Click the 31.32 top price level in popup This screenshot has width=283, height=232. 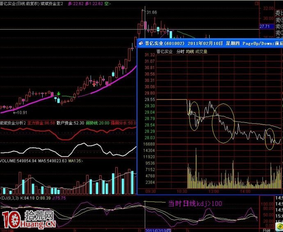coord(150,55)
